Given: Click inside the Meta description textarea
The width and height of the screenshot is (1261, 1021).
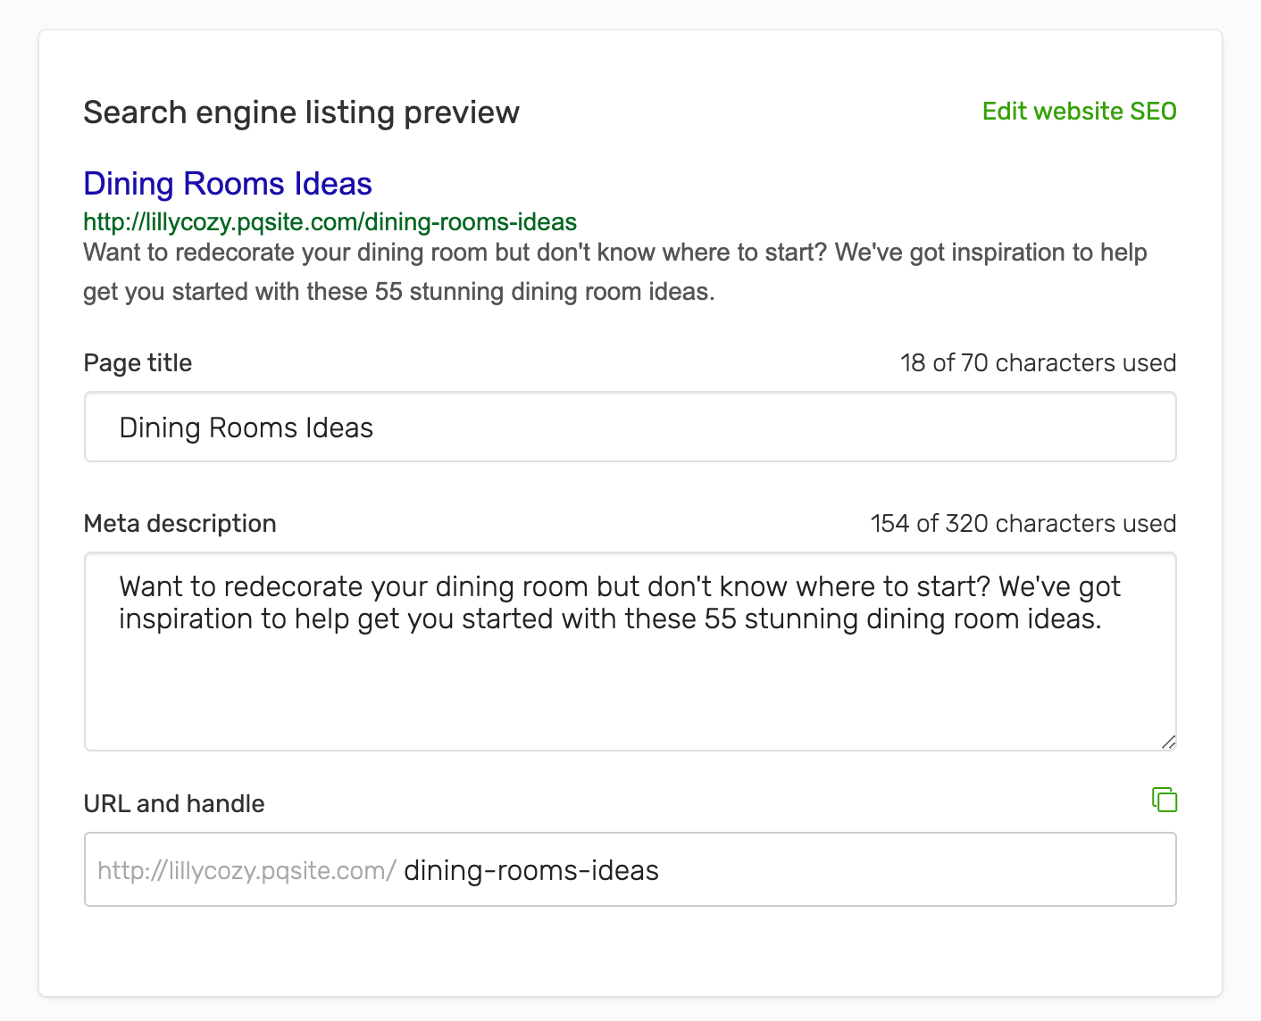Looking at the screenshot, I should [x=630, y=652].
